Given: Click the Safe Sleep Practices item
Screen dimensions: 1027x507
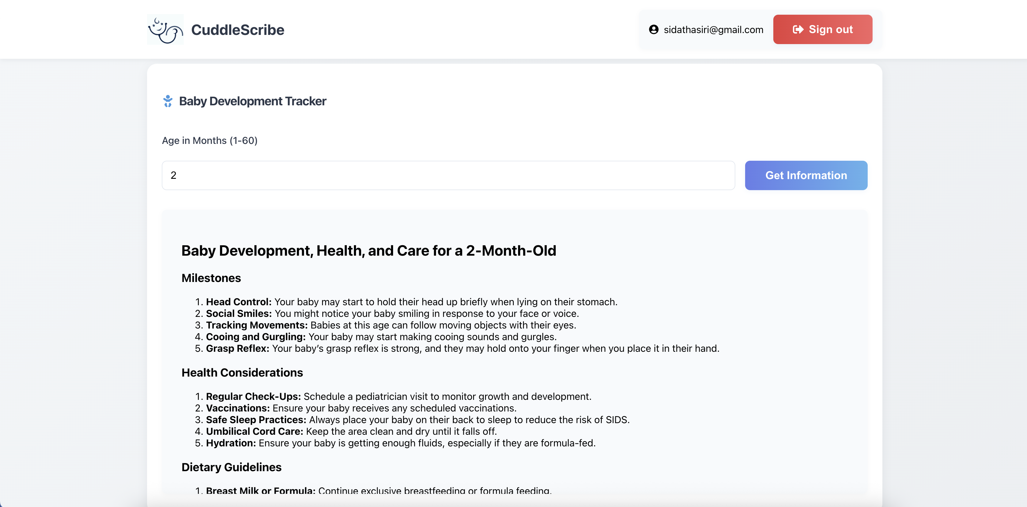Looking at the screenshot, I should (x=417, y=420).
